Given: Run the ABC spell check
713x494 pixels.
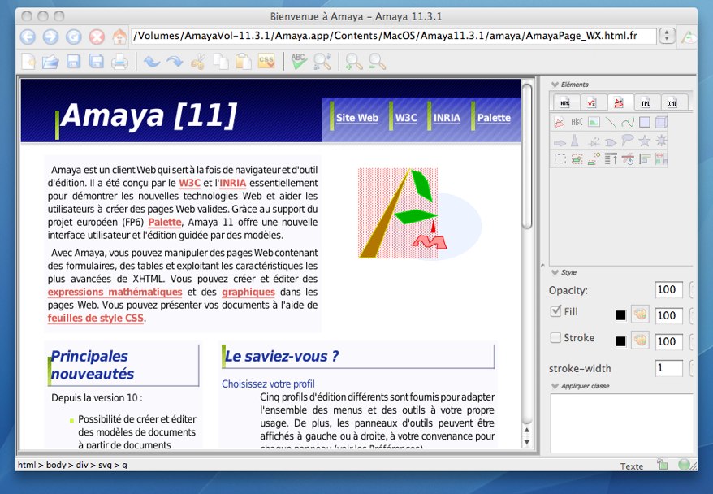Looking at the screenshot, I should (299, 61).
